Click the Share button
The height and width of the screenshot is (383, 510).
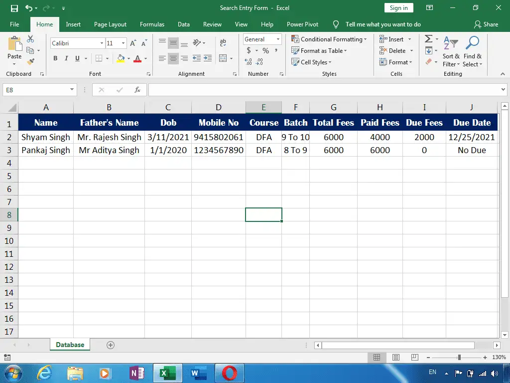486,24
